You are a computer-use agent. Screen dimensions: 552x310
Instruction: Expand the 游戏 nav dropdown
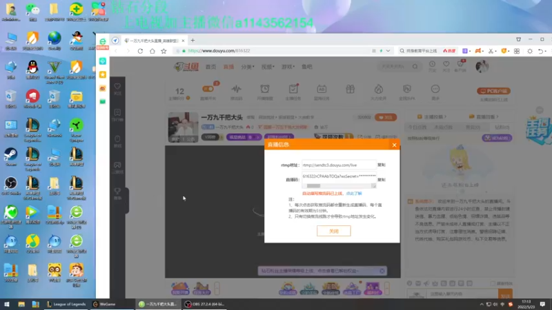[288, 67]
